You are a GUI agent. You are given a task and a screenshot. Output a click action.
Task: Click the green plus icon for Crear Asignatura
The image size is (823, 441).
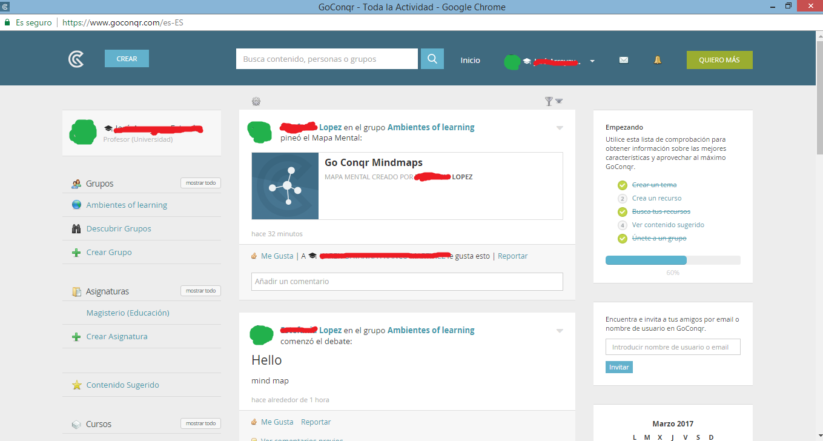[x=76, y=337]
